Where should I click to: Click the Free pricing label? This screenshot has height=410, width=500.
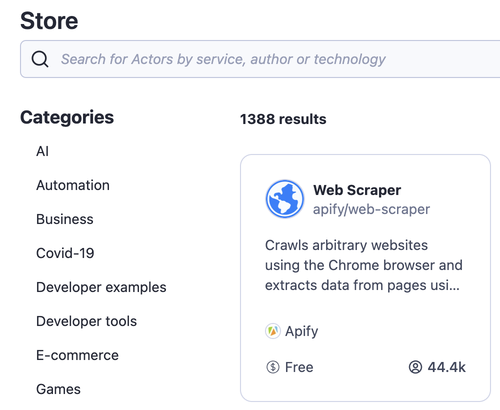click(298, 367)
